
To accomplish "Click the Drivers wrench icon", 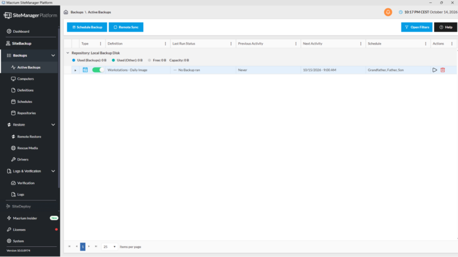I will point(13,159).
